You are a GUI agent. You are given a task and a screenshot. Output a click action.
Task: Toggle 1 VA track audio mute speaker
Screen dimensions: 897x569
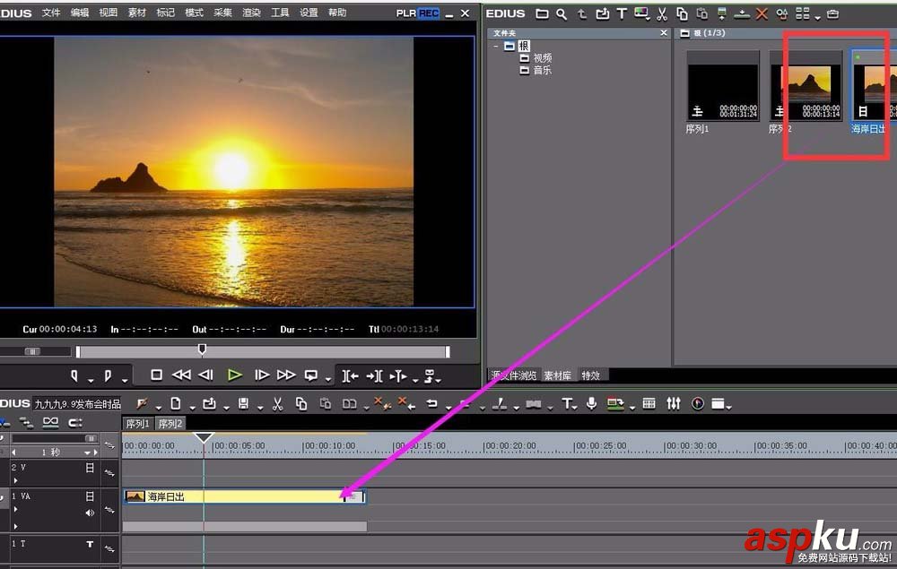tap(90, 513)
